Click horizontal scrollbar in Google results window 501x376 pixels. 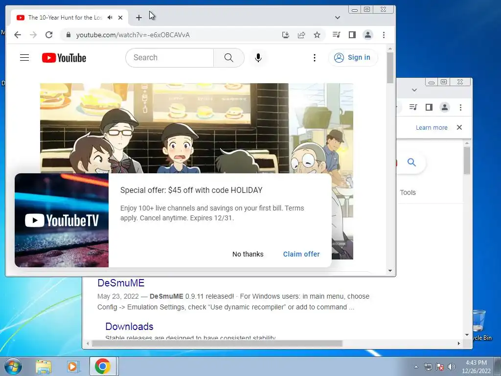coord(217,343)
